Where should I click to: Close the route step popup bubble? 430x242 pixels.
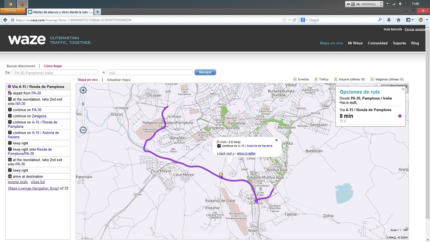276,140
